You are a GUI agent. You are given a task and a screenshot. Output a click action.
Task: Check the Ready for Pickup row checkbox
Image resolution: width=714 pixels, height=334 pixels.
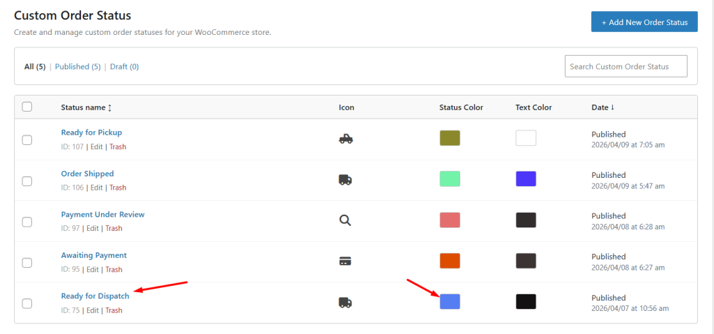click(x=27, y=139)
